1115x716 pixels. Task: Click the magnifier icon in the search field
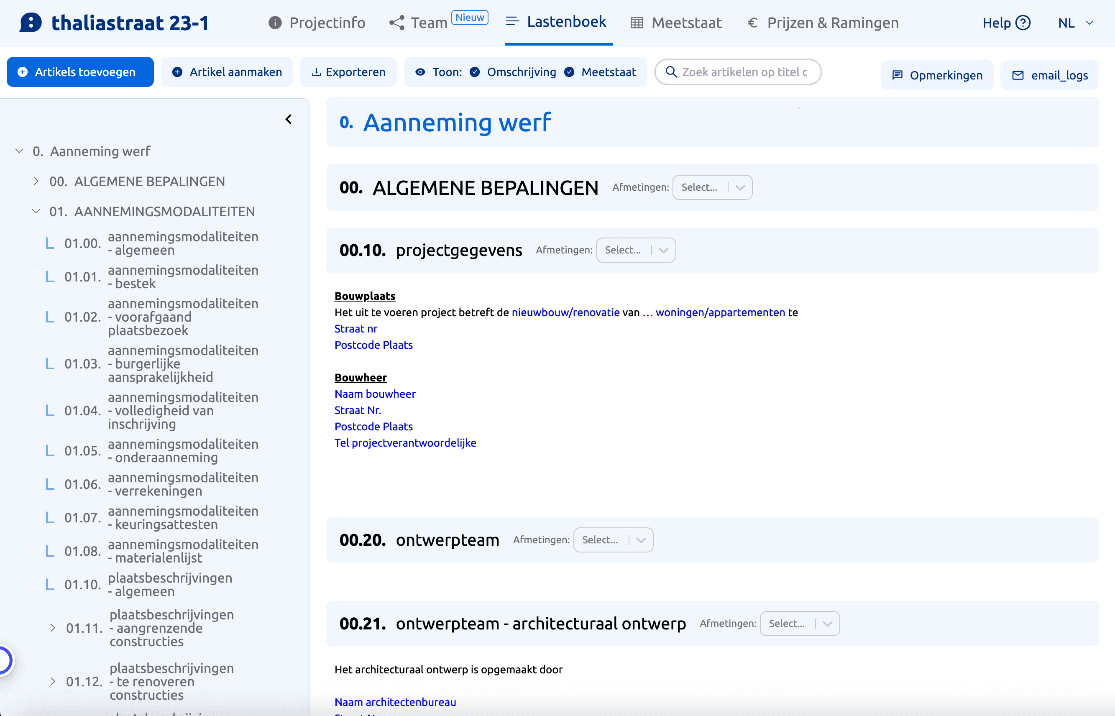point(671,72)
